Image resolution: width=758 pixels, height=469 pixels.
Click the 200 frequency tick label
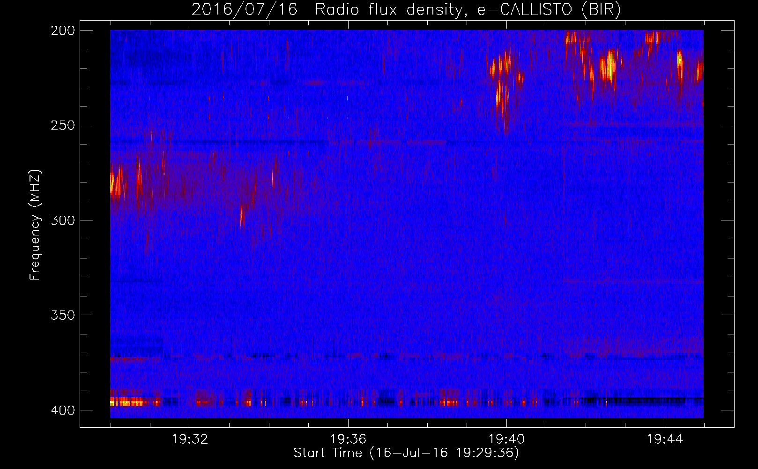(x=63, y=30)
